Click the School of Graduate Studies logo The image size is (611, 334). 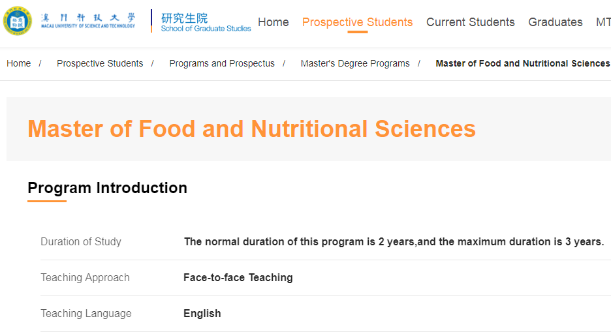click(206, 22)
